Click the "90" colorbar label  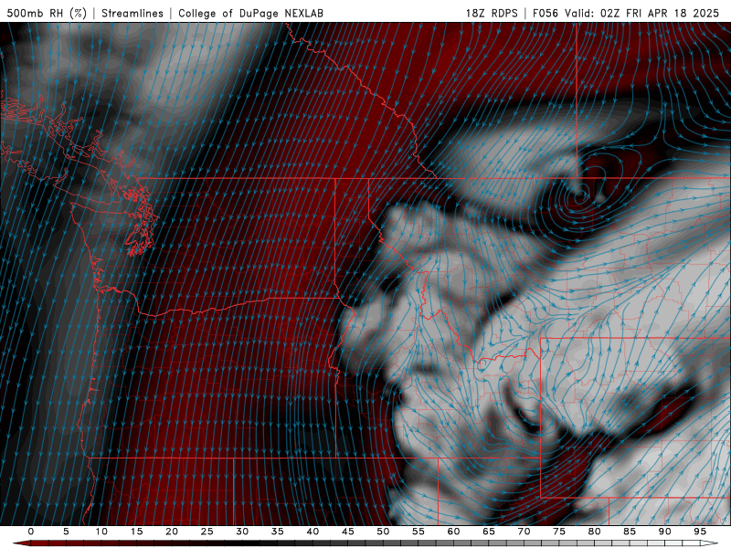coord(665,532)
